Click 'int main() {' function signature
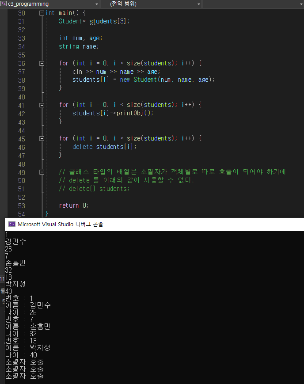Viewport: 304px width, 384px height. coord(66,13)
